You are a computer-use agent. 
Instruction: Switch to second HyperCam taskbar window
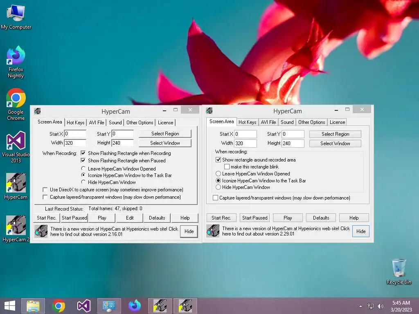coord(185,306)
